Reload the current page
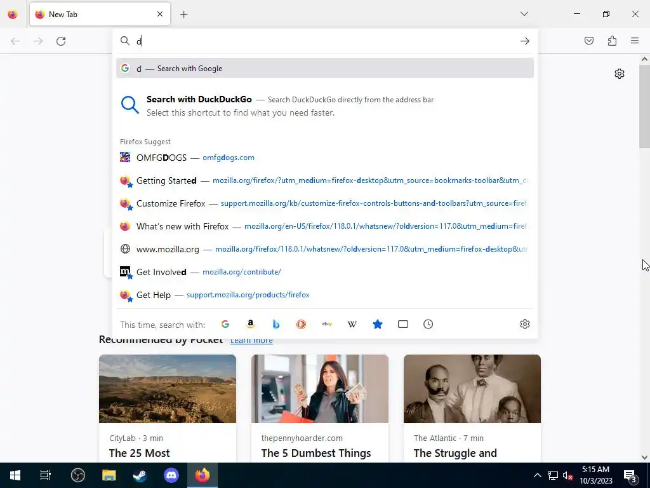650x488 pixels. point(61,41)
